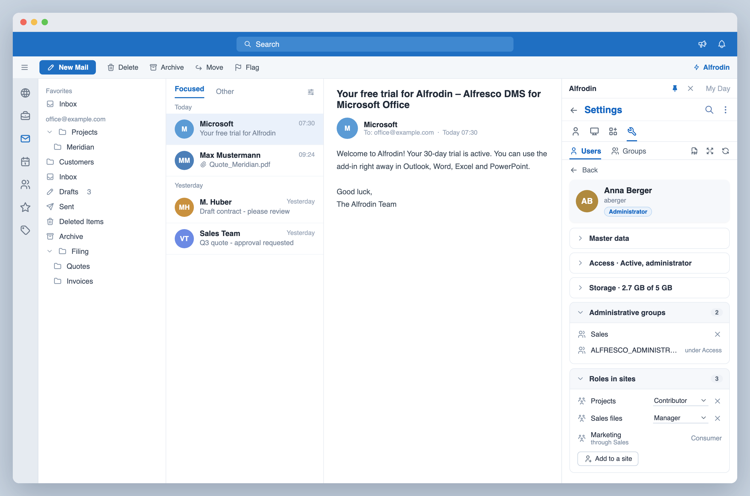Open message list filter options icon
Screen dimensions: 750x496
311,92
